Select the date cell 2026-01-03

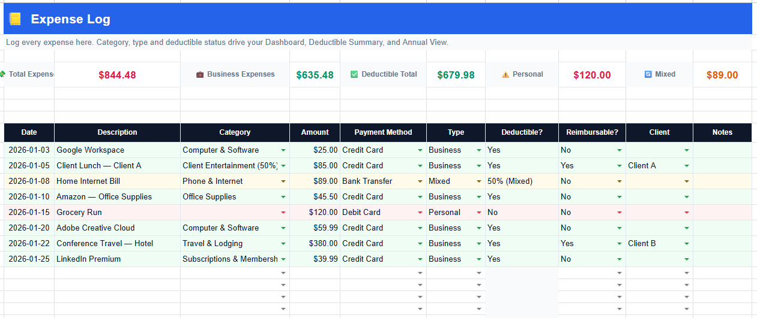pos(29,150)
